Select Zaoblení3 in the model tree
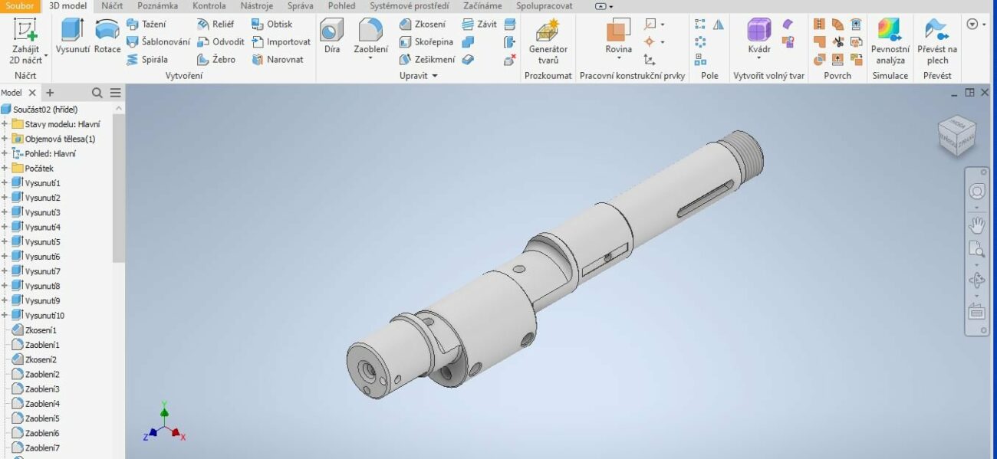The width and height of the screenshot is (997, 459). point(42,389)
